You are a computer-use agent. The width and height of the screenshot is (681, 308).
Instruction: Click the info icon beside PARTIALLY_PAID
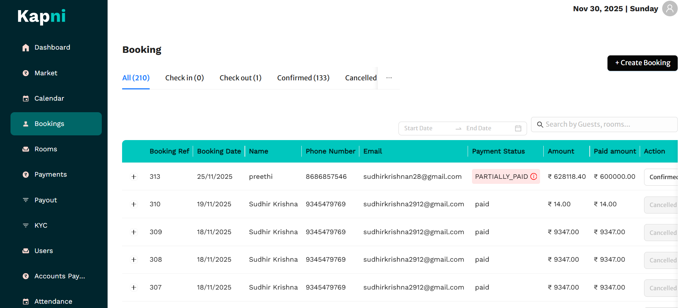click(534, 177)
